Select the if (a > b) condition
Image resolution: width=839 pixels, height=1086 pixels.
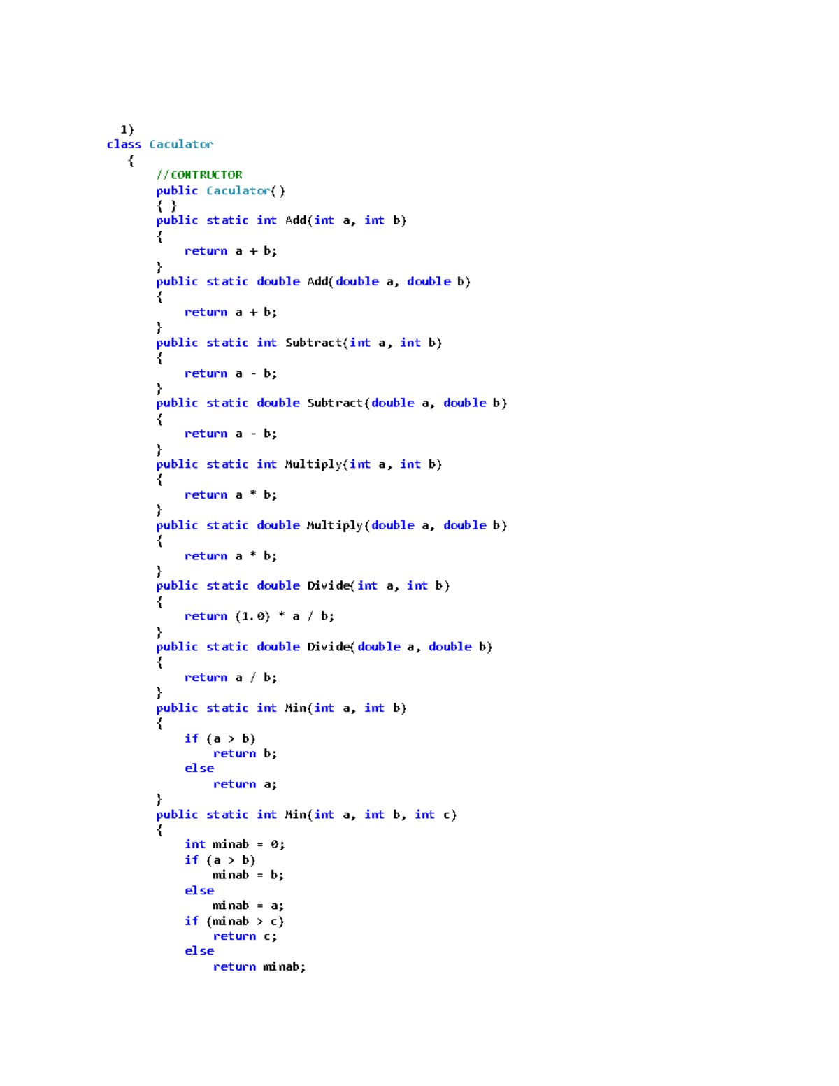click(220, 738)
